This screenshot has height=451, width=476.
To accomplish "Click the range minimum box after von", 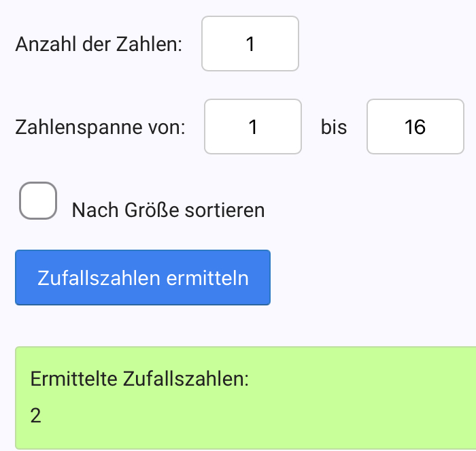I will [x=253, y=127].
